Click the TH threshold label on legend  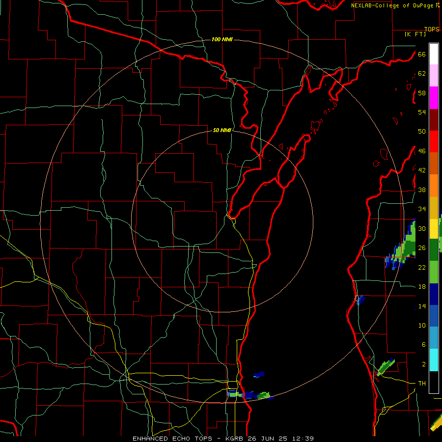coord(422,384)
